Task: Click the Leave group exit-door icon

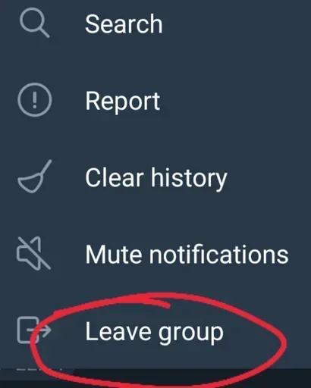Action: 34,330
